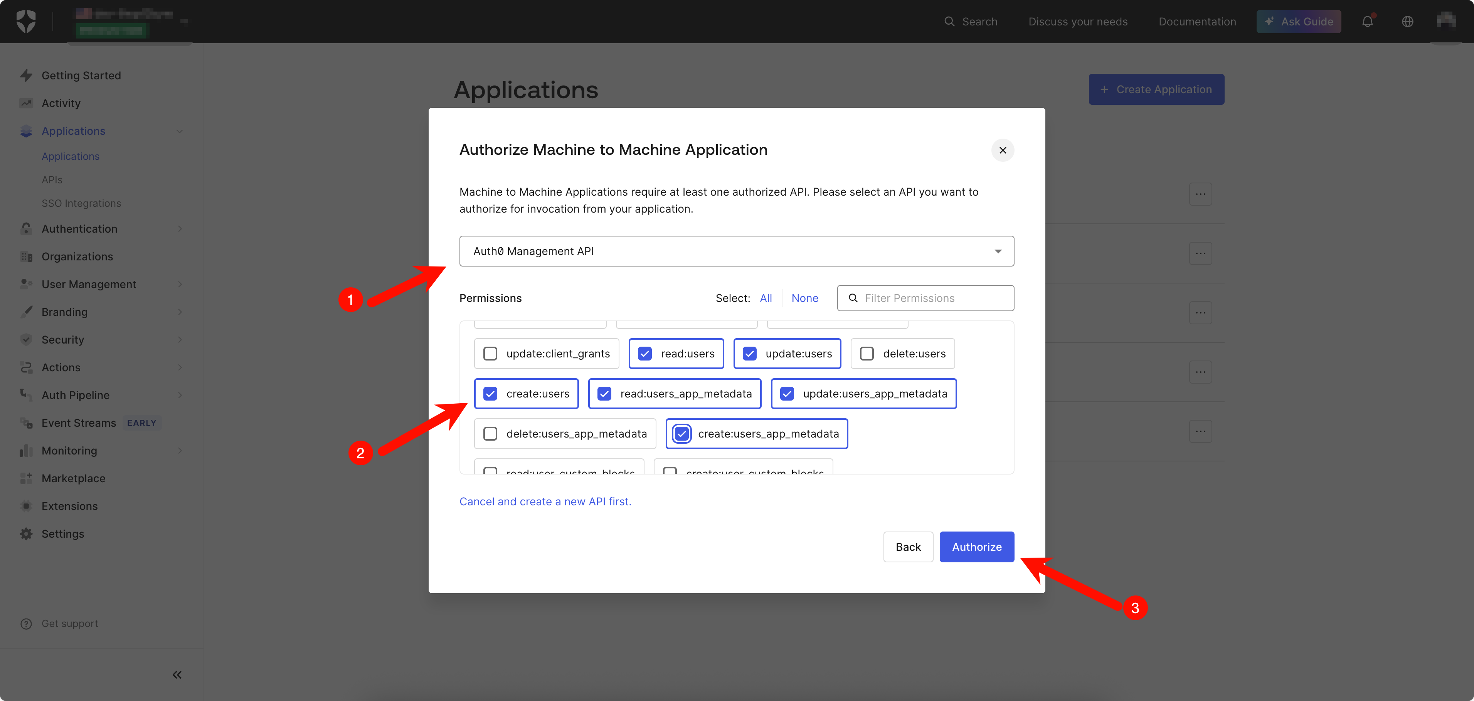This screenshot has height=701, width=1474.
Task: Click the Monitoring bars icon
Action: click(x=26, y=451)
